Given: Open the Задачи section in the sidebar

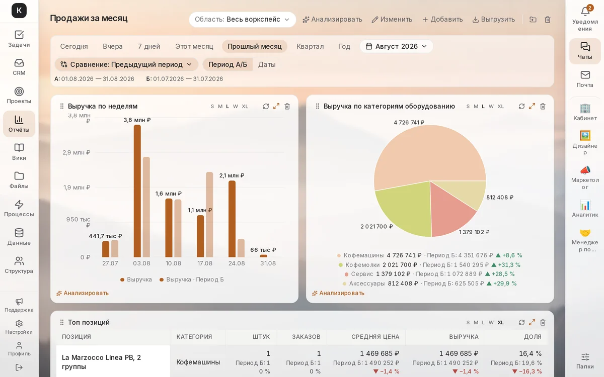Looking at the screenshot, I should (x=19, y=39).
